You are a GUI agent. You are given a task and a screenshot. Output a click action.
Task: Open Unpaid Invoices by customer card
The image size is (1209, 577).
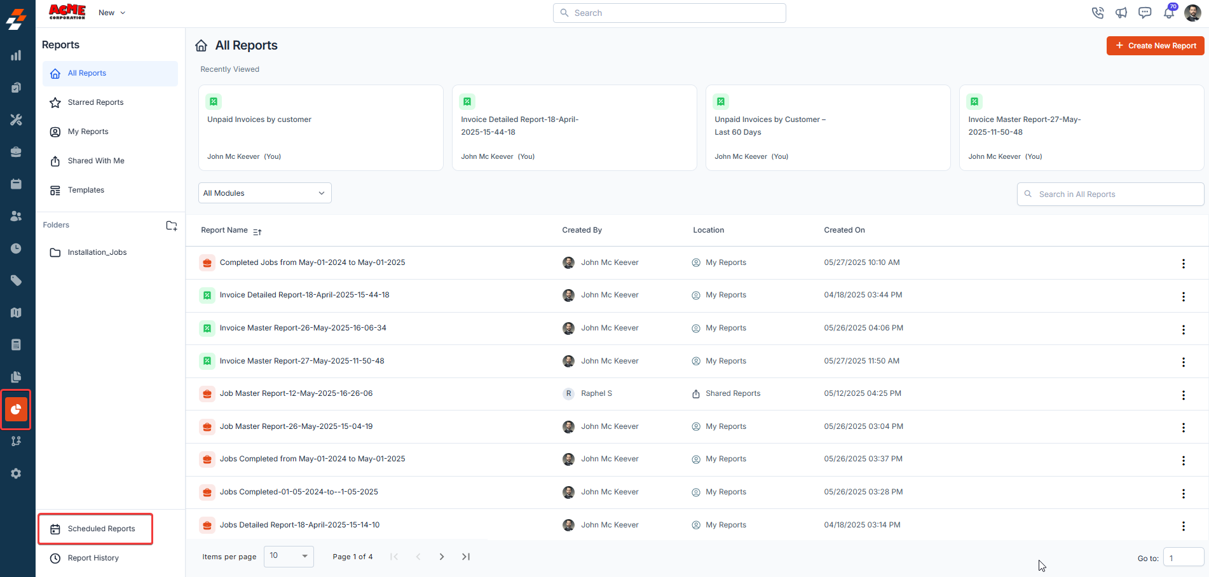click(320, 128)
